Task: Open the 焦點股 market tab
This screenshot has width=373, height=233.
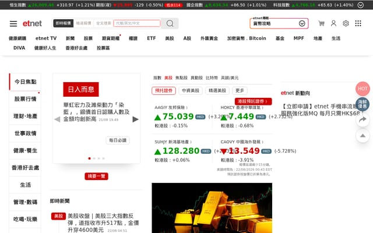Action: (x=181, y=77)
